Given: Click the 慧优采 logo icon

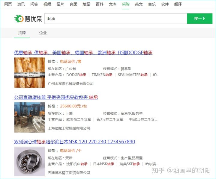Looking at the screenshot, I should [19, 19].
